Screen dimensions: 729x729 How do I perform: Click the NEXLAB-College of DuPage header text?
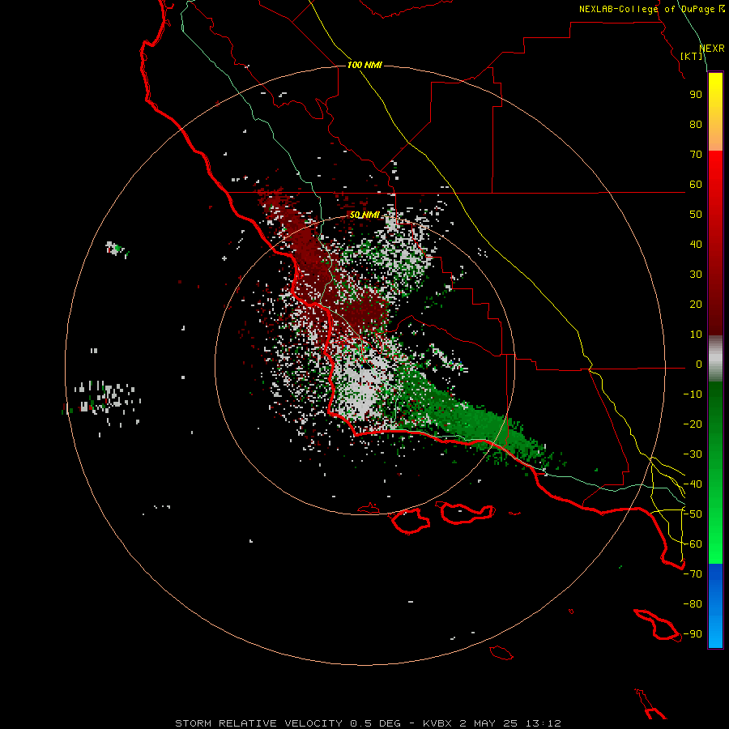[x=651, y=9]
